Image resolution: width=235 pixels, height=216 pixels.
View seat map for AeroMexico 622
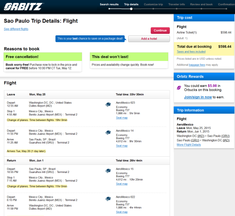[122, 212]
